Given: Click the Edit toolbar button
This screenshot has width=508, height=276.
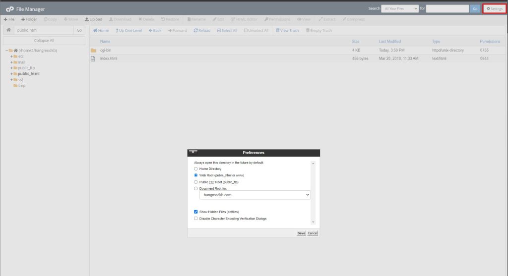Looking at the screenshot, I should 218,19.
